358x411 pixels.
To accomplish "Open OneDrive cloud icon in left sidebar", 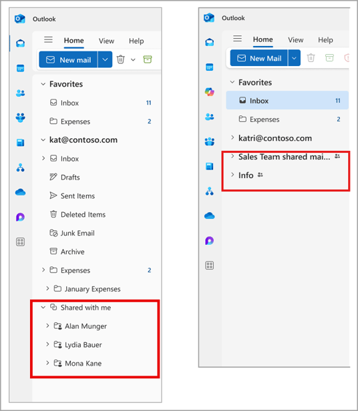I will (20, 192).
